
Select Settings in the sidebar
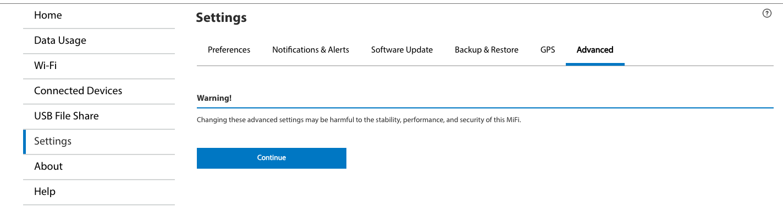click(x=99, y=141)
